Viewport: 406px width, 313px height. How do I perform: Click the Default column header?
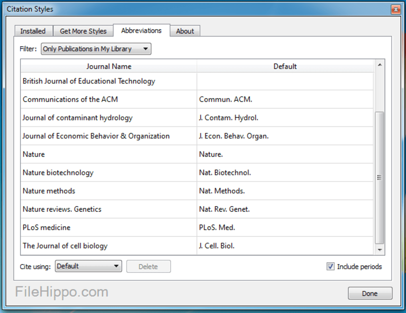[x=285, y=66]
